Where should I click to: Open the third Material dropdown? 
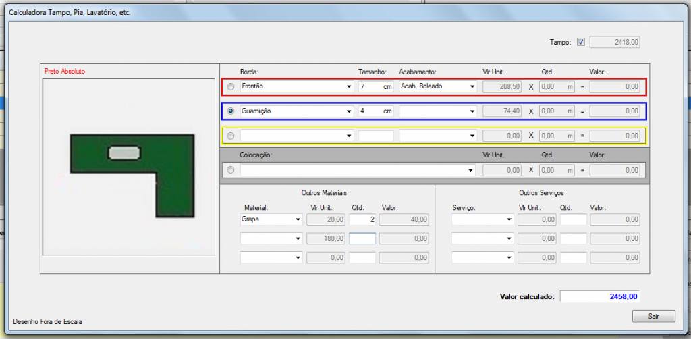(x=271, y=257)
